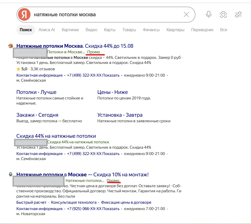This screenshot has width=251, height=224.
Task: Open Быстрый расчет link
Action: (x=31, y=202)
